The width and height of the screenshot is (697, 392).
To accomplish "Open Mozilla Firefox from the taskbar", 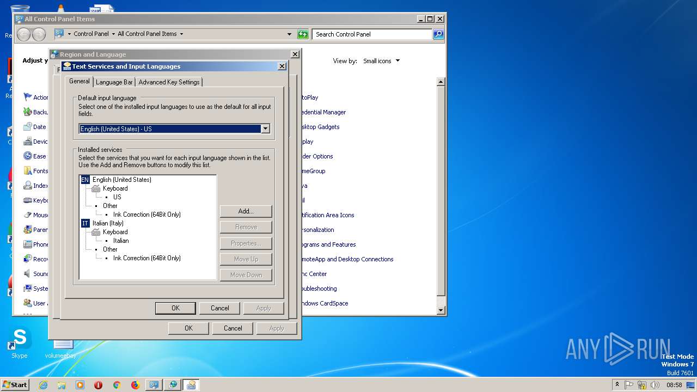I will click(135, 385).
